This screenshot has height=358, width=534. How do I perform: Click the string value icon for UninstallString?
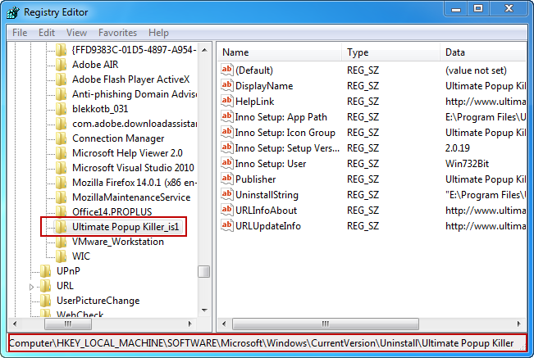227,195
